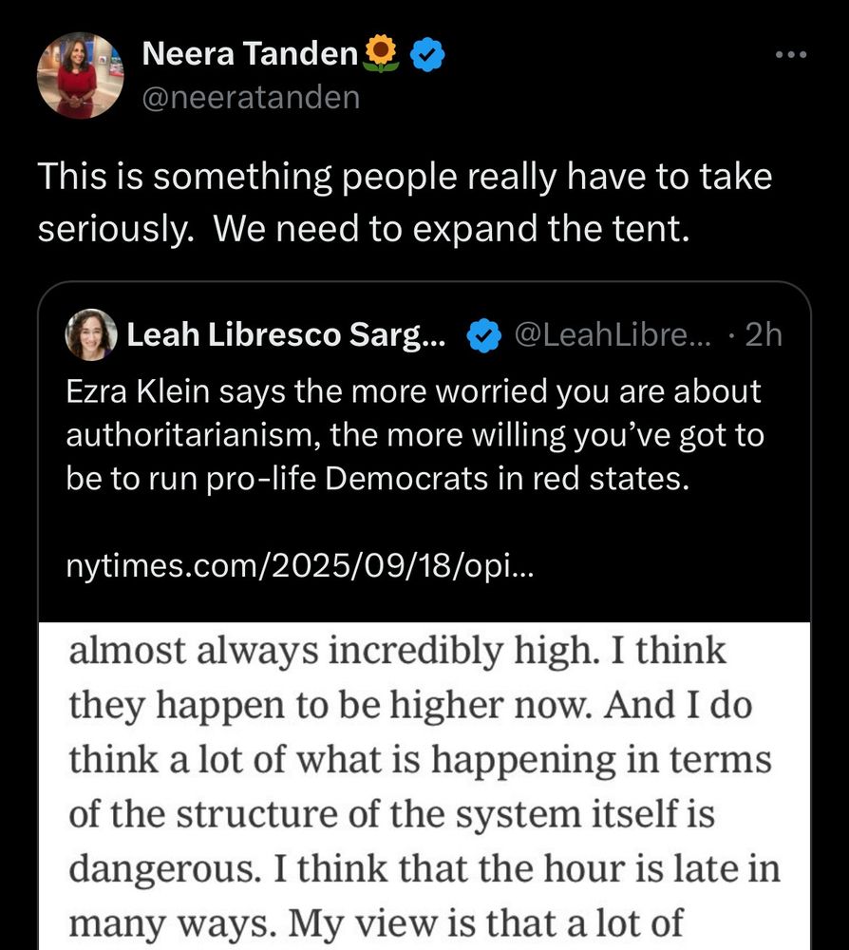849x950 pixels.
Task: Click 'We need to expand the tent' text
Action: pos(448,231)
